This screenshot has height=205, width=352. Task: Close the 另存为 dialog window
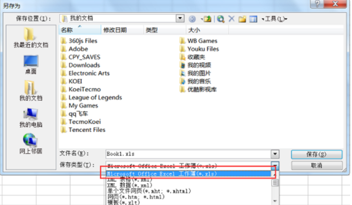click(336, 4)
